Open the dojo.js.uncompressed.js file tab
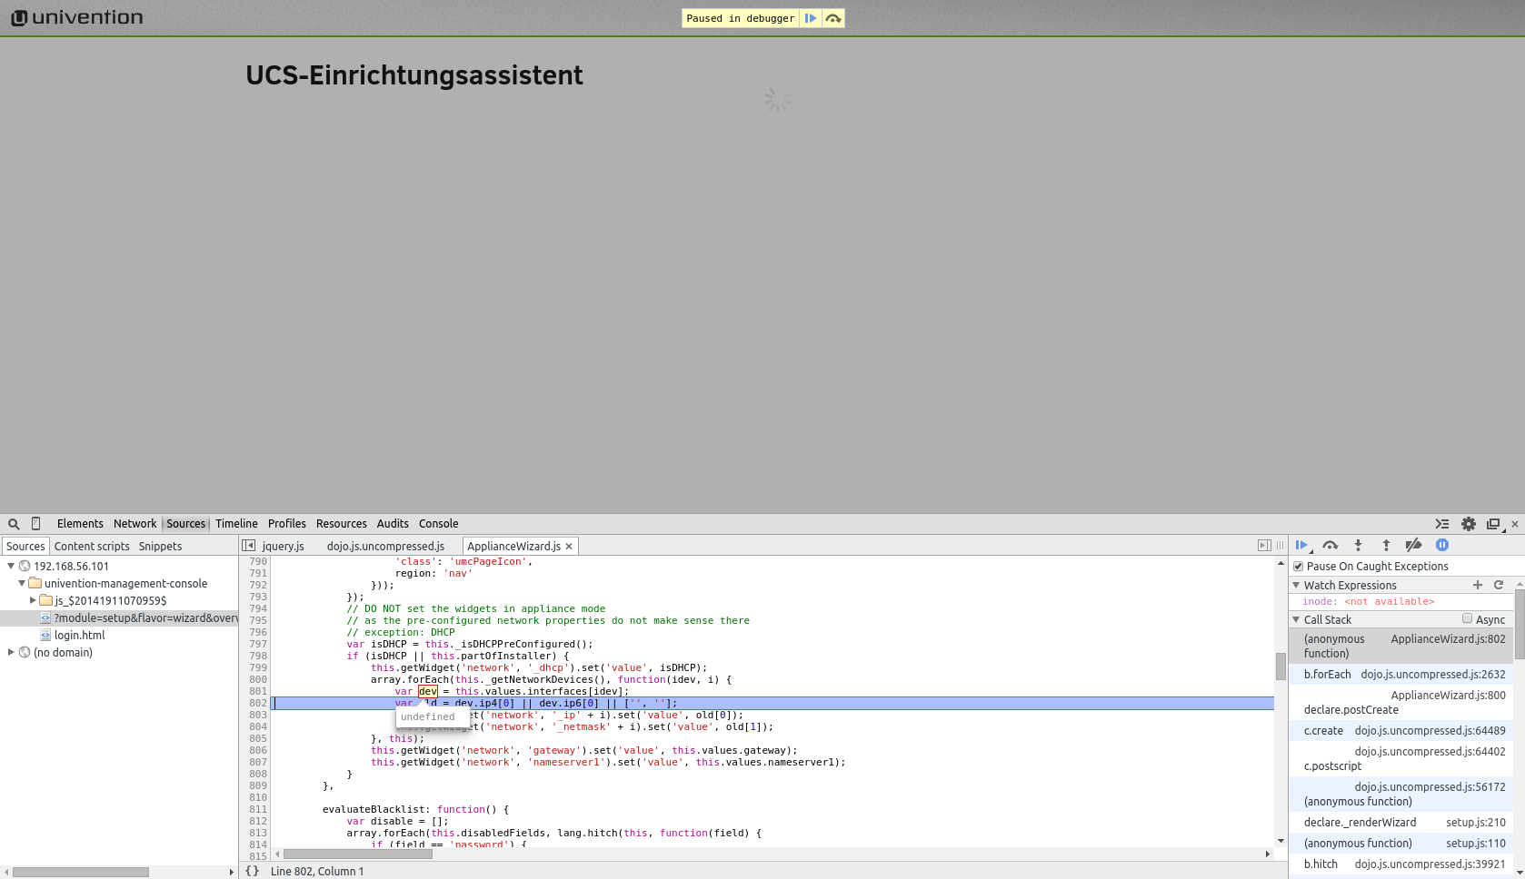Screen dimensions: 1525x879 385,546
